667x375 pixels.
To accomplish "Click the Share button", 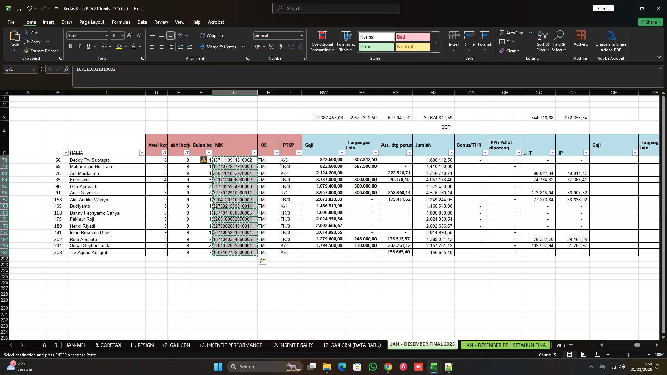I will tap(650, 22).
